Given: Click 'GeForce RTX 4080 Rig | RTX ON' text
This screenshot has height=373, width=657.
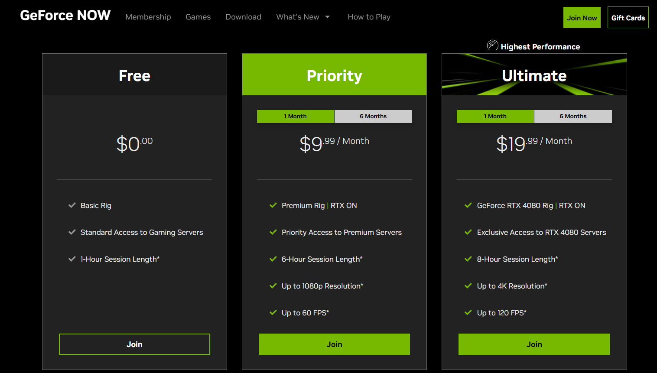Looking at the screenshot, I should pos(531,205).
